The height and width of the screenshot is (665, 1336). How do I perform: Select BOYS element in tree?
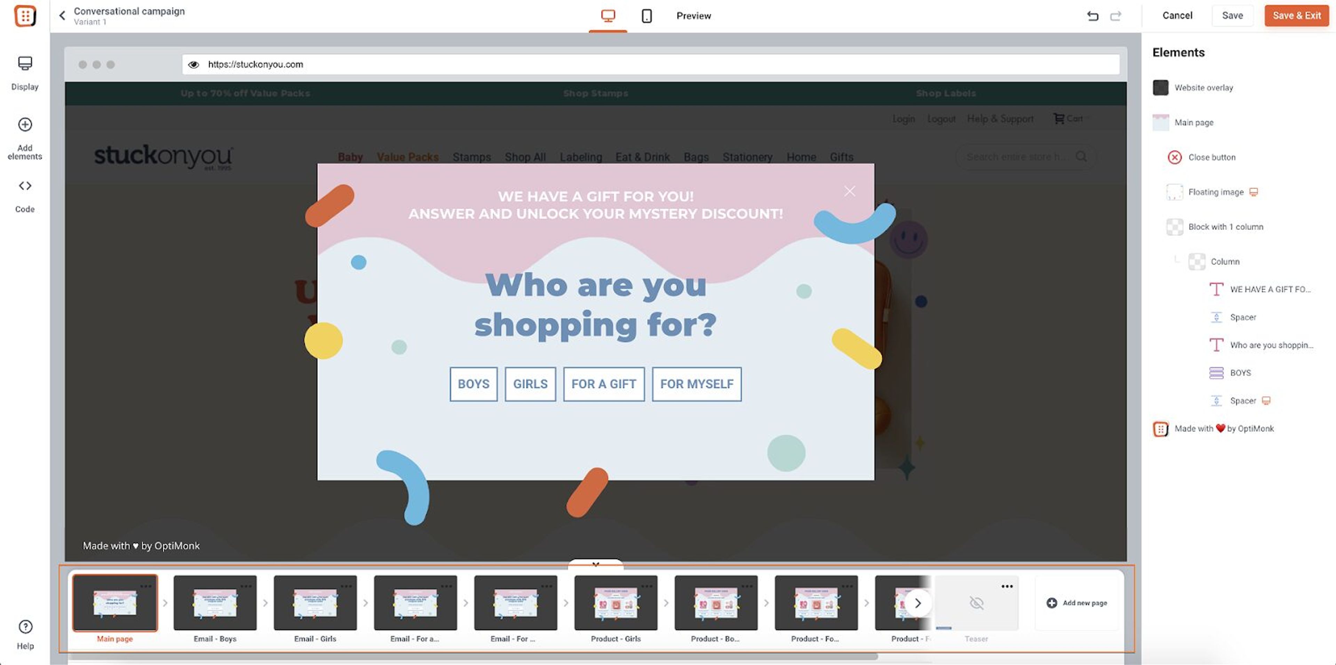1230,373
